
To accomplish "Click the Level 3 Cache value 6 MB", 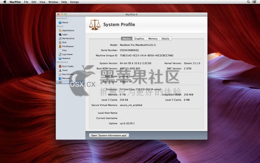I will pyautogui.click(x=187, y=100).
